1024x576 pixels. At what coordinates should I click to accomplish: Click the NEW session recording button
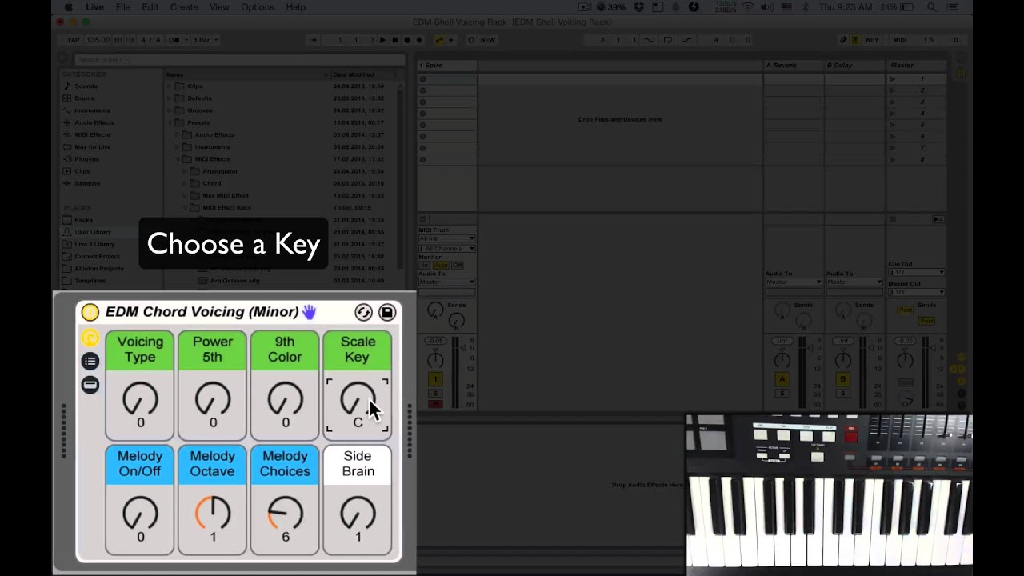pos(487,40)
